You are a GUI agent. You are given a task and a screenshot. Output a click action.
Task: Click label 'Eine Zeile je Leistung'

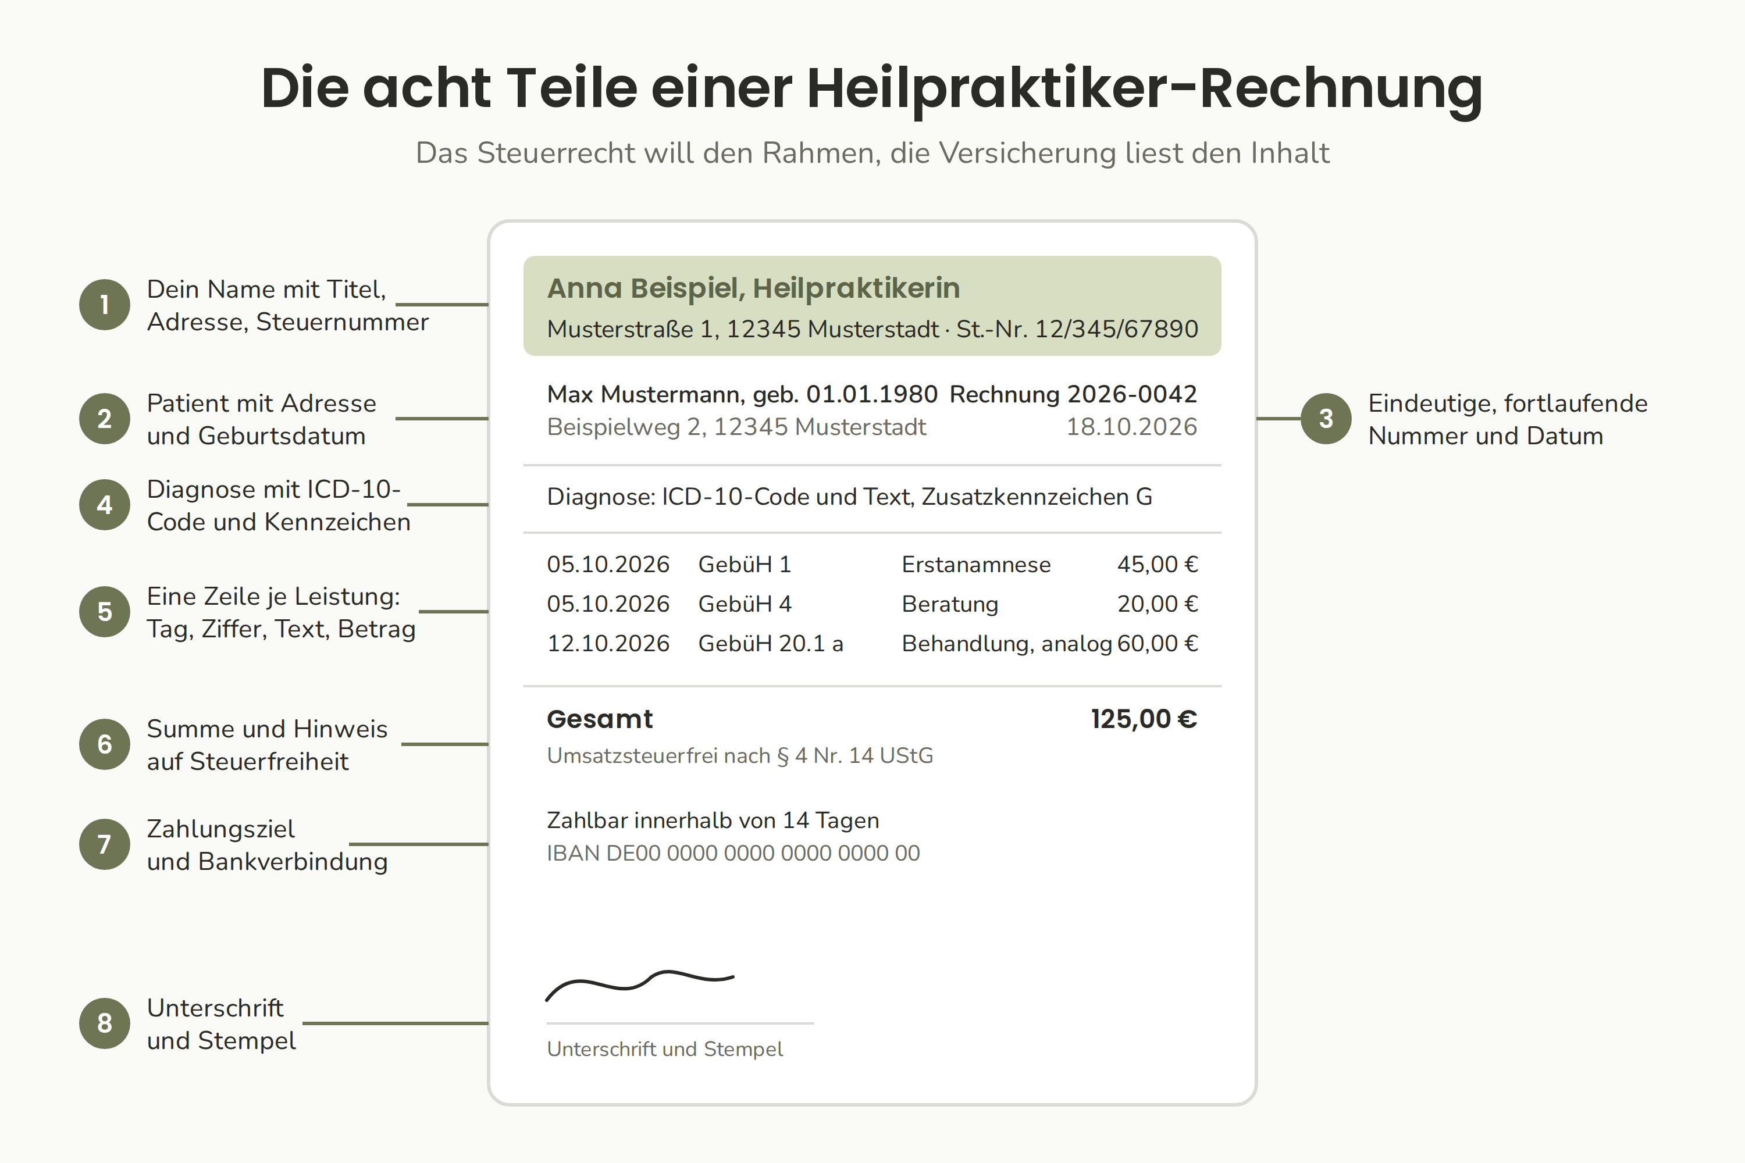click(274, 597)
